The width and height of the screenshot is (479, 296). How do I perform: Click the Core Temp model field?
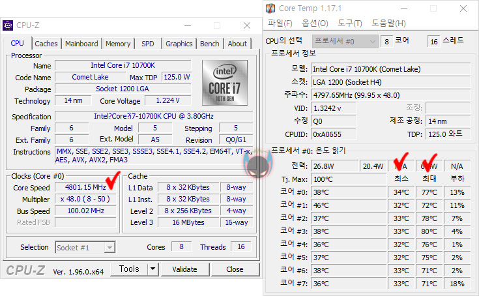point(391,69)
